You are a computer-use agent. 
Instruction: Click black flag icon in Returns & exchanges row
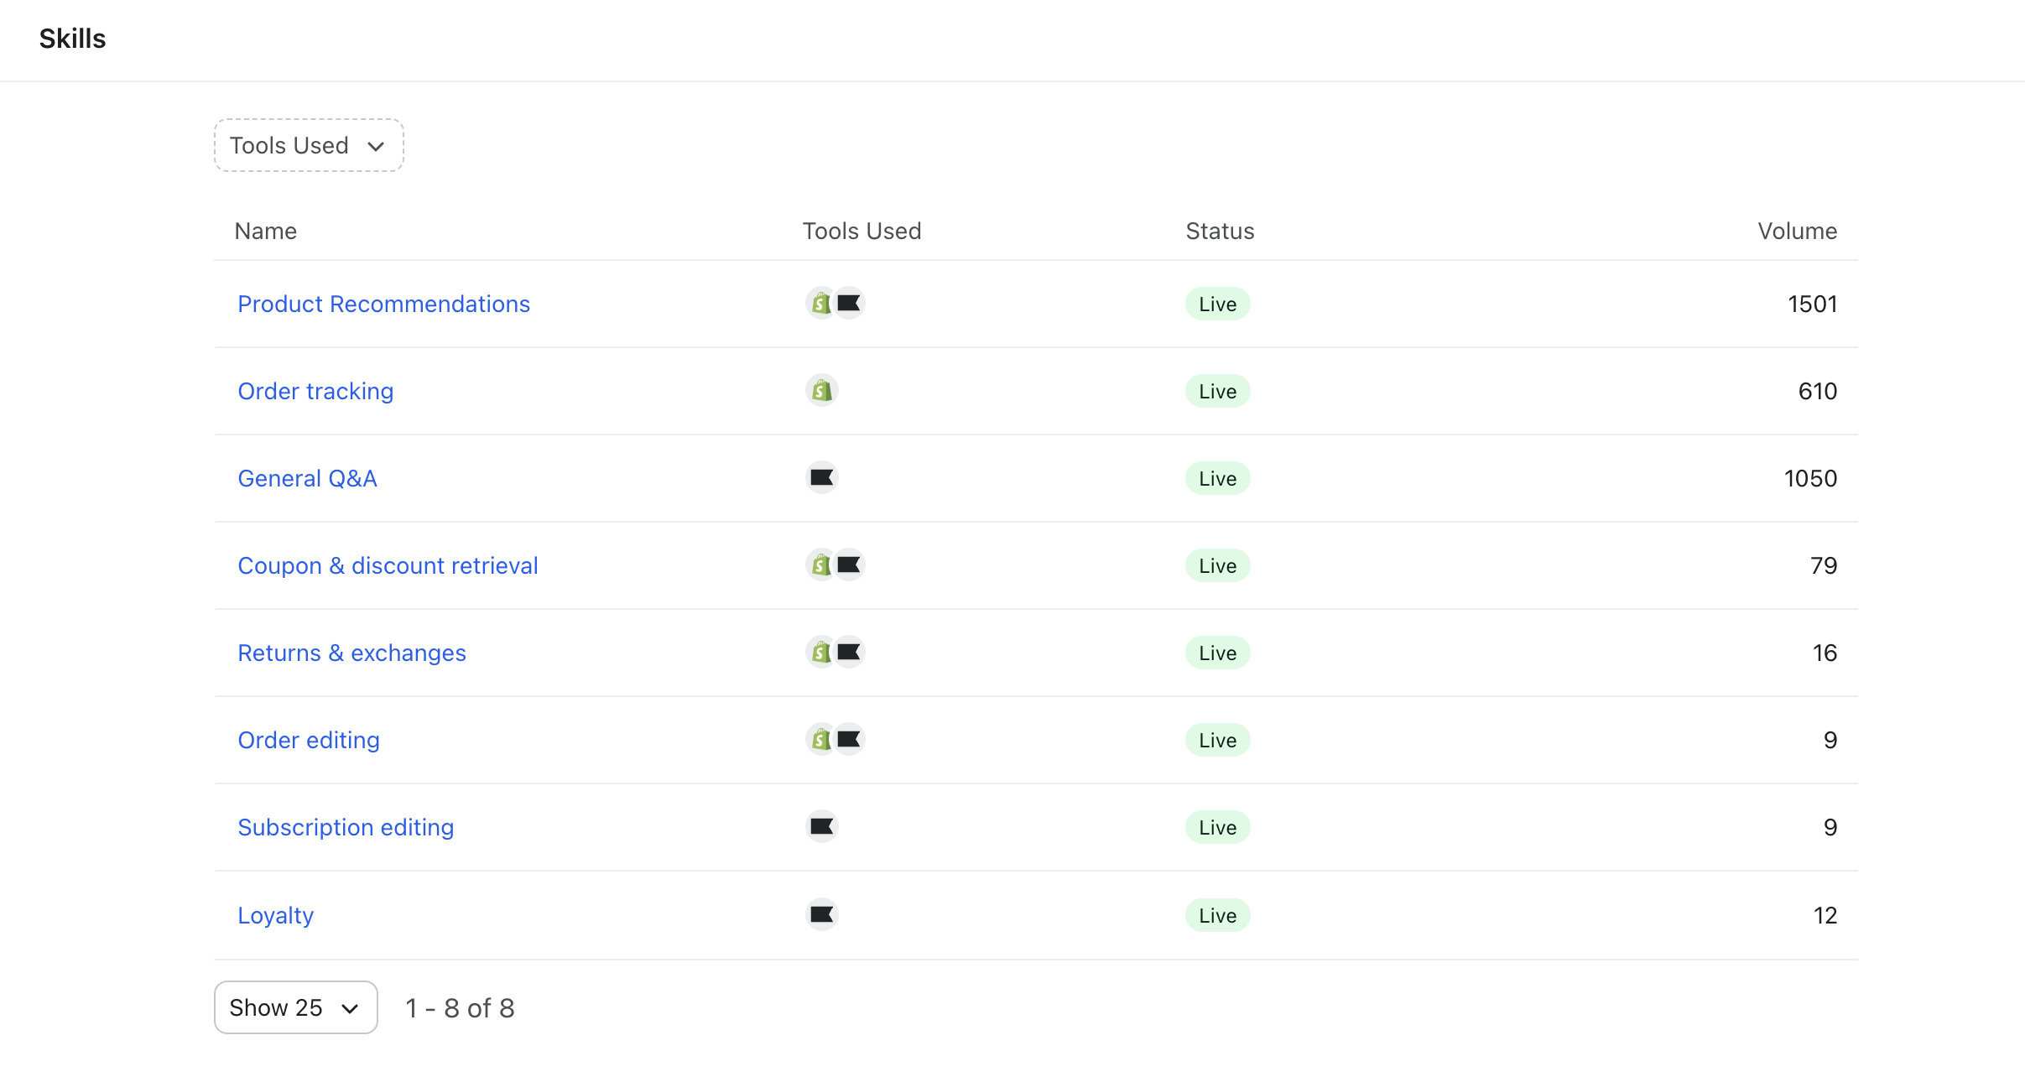click(850, 652)
